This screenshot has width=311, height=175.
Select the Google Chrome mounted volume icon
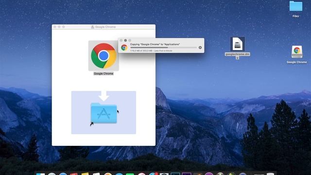coord(297,52)
